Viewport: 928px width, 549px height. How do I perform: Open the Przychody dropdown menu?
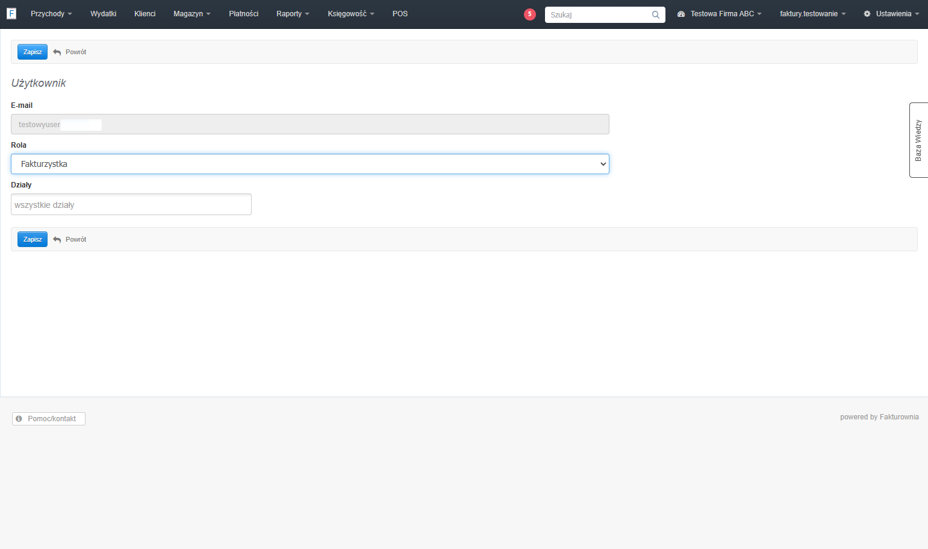point(51,14)
